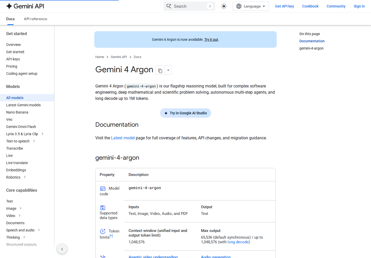Viewport: 371px width, 258px height.
Task: Click the copy page icon beside the title
Action: [160, 70]
